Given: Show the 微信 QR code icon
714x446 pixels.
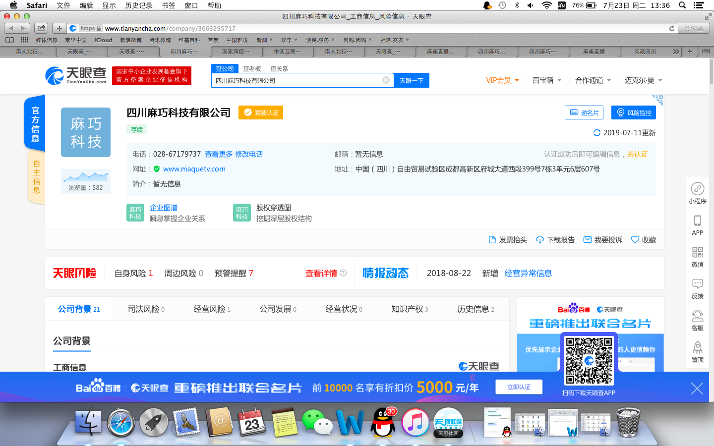Looking at the screenshot, I should click(x=697, y=252).
